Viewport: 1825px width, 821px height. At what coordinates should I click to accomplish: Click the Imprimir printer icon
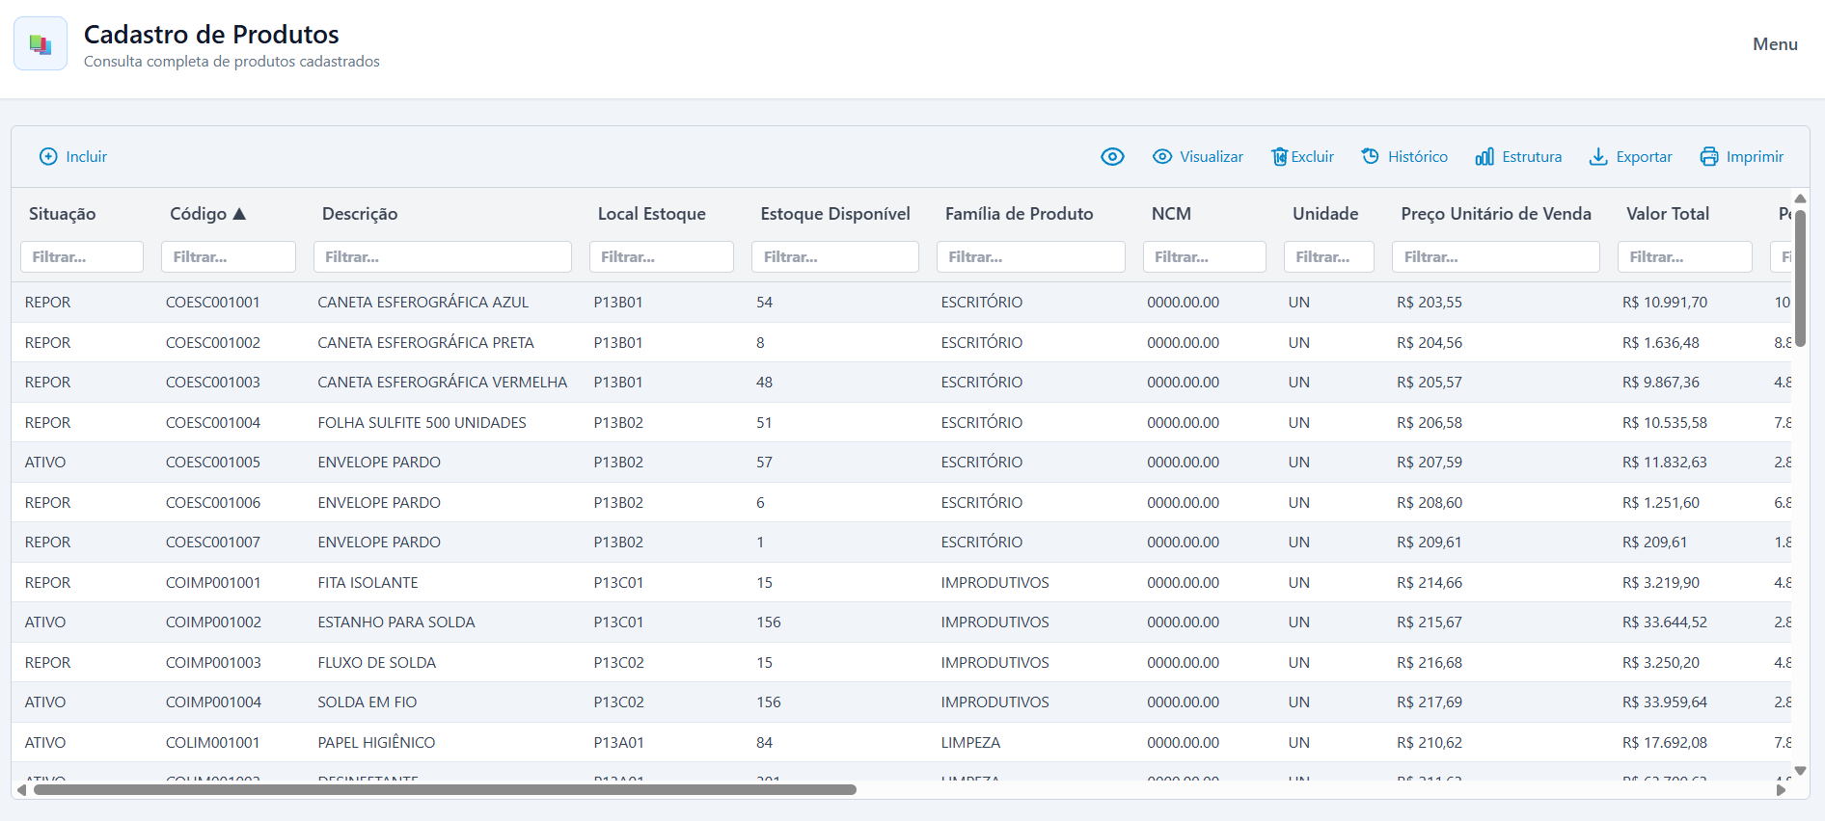pyautogui.click(x=1709, y=156)
